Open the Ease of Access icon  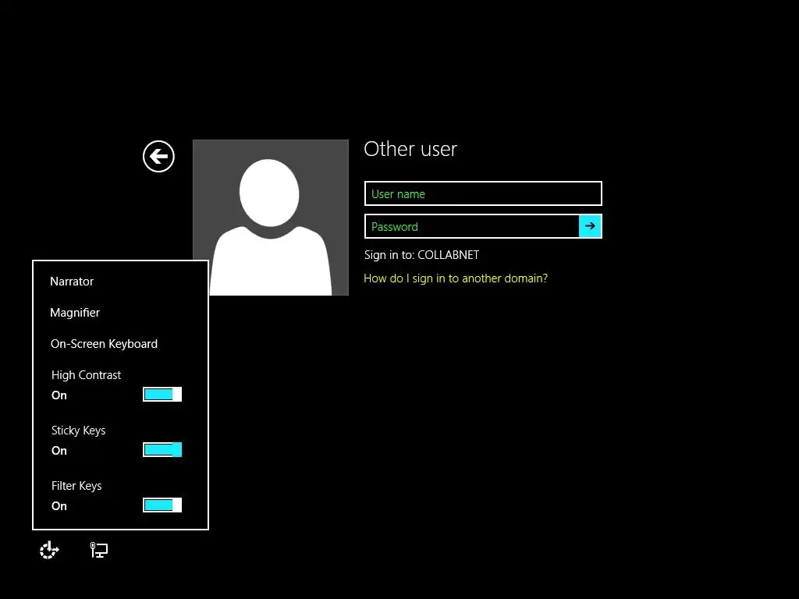click(x=49, y=550)
